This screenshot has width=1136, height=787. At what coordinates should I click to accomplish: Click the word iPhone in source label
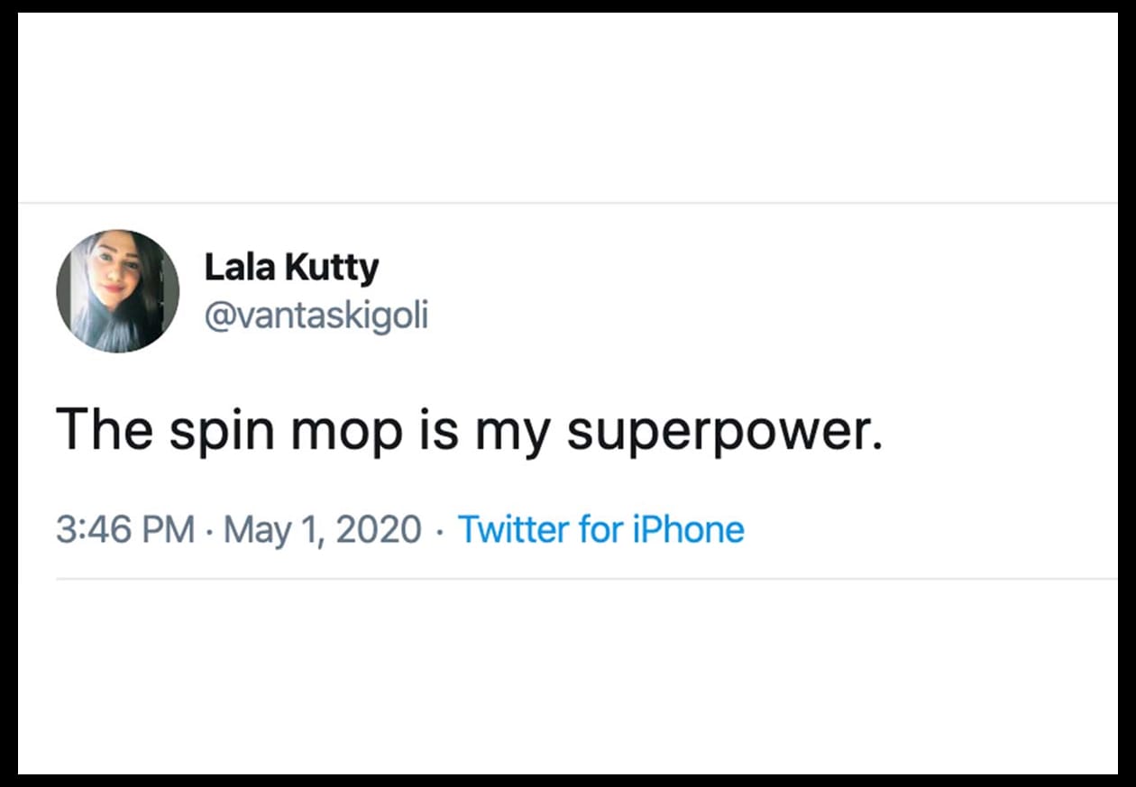click(688, 529)
